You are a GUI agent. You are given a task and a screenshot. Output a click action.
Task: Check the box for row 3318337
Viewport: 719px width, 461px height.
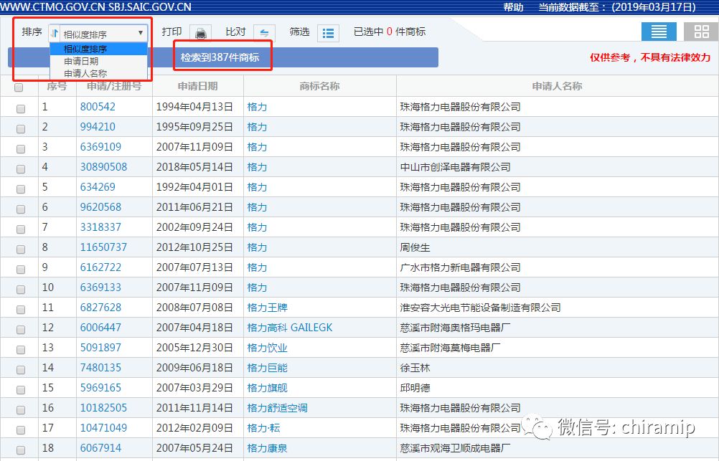point(21,229)
